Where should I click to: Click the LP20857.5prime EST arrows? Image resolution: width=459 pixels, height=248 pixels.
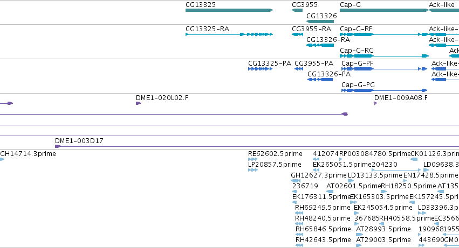pos(253,170)
